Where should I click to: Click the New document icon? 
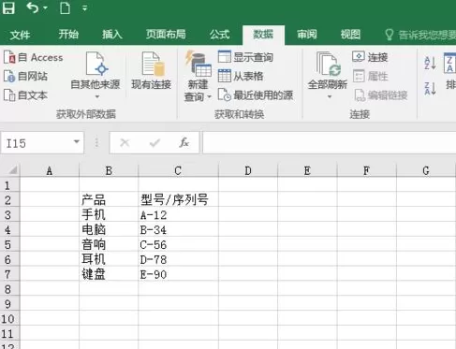[x=65, y=7]
